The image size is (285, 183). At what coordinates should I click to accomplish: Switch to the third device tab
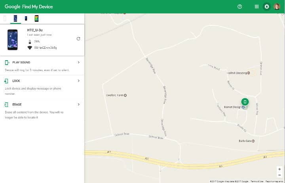(26, 18)
